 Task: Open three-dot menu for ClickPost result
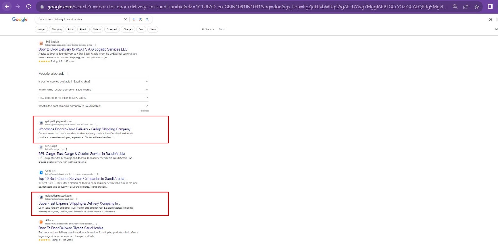click(x=97, y=174)
